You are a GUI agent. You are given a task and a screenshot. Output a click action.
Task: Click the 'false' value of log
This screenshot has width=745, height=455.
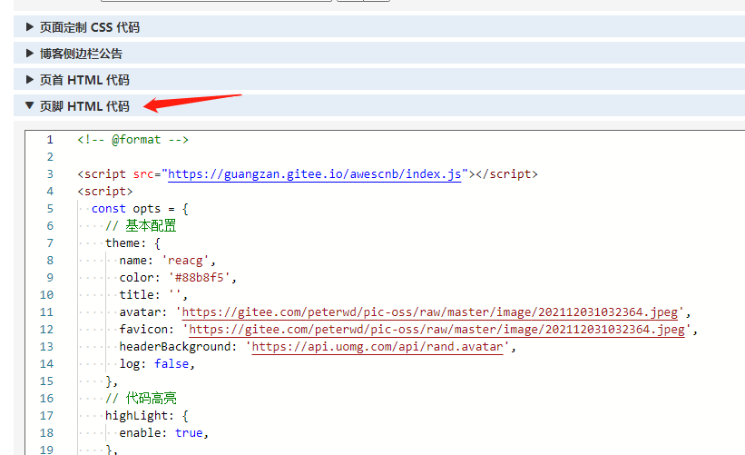(172, 363)
